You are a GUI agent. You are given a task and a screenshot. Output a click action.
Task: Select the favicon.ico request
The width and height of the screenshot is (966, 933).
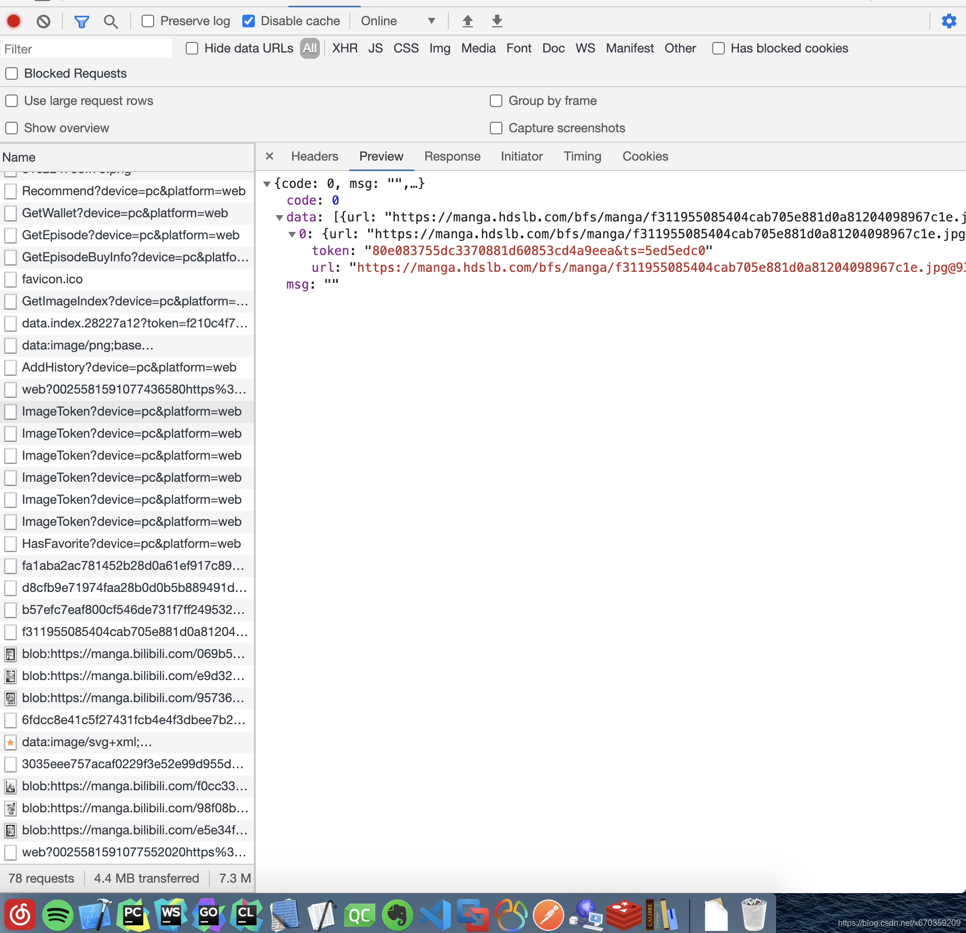coord(127,279)
